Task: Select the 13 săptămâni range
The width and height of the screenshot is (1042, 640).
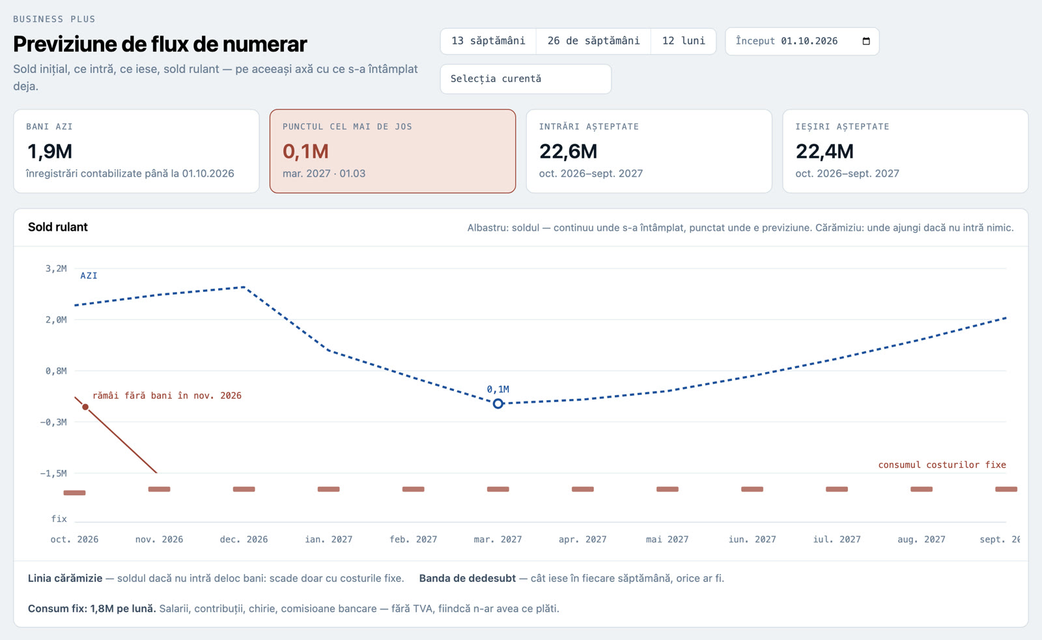Action: (488, 41)
